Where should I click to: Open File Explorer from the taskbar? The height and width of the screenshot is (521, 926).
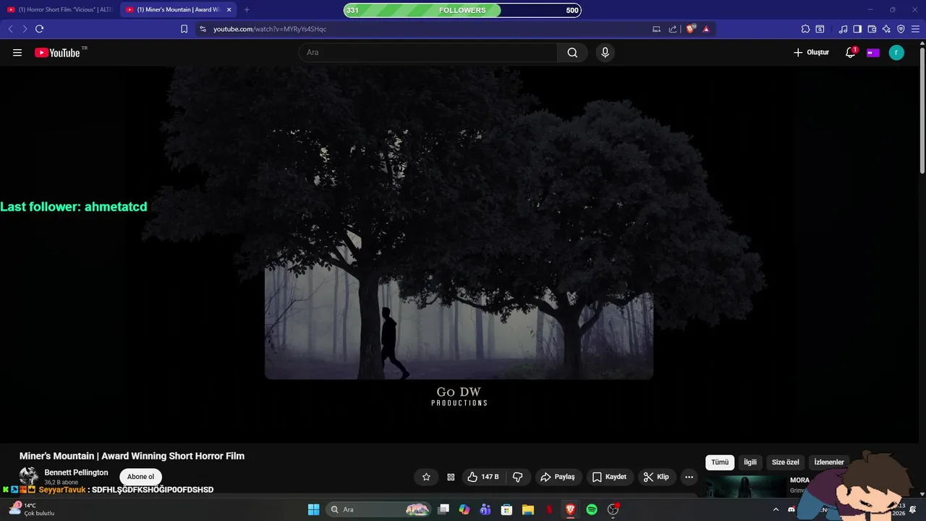click(528, 509)
